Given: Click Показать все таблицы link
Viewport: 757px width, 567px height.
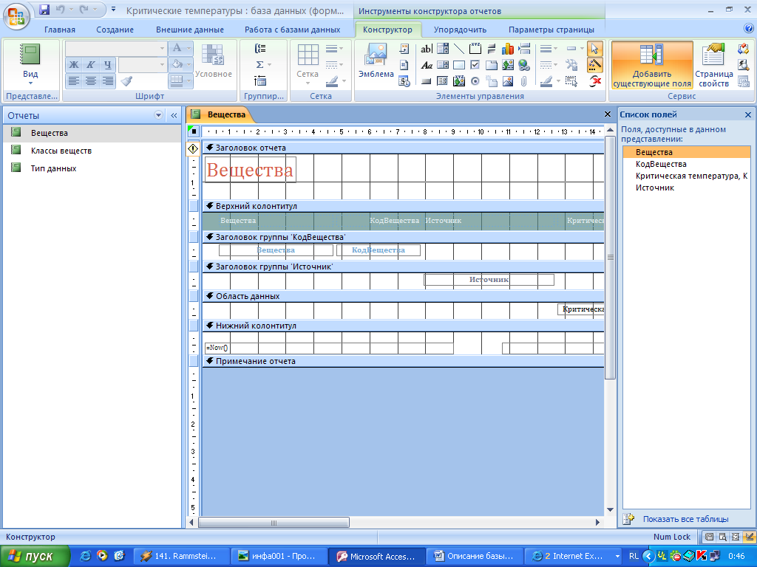Looking at the screenshot, I should (685, 519).
